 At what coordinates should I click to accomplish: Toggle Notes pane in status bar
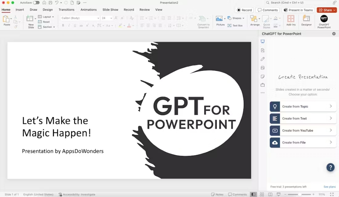point(217,194)
